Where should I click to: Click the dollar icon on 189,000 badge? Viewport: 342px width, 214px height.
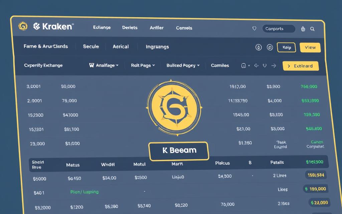[x=307, y=189]
